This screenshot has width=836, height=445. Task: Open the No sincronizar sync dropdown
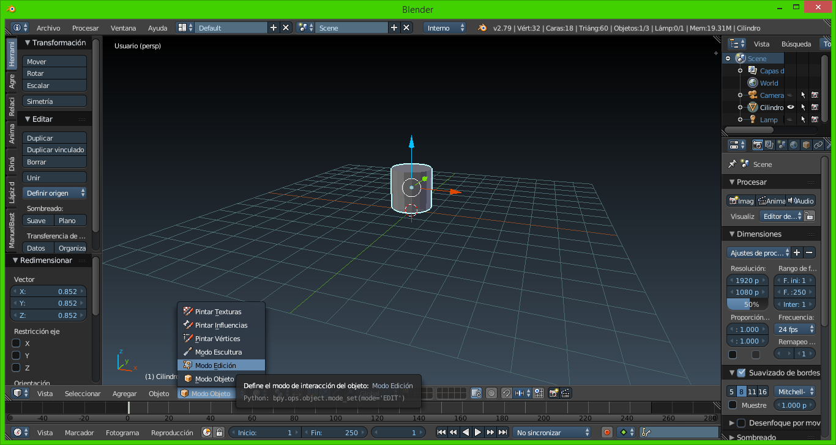tap(553, 433)
